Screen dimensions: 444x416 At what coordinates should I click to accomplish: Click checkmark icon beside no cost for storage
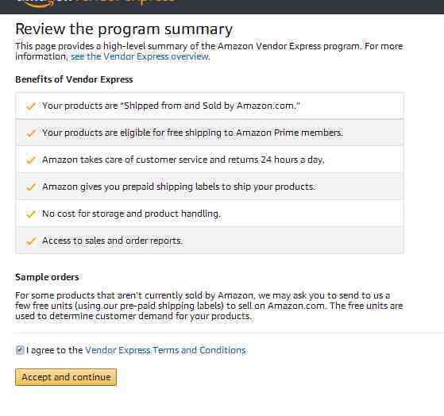(31, 214)
